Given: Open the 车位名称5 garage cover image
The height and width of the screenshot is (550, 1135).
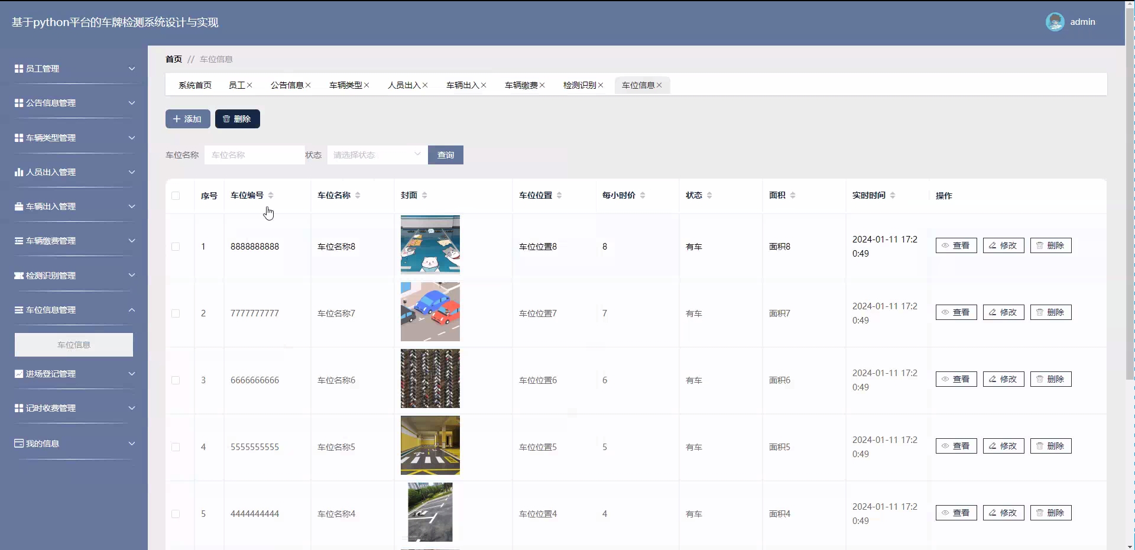Looking at the screenshot, I should 430,445.
